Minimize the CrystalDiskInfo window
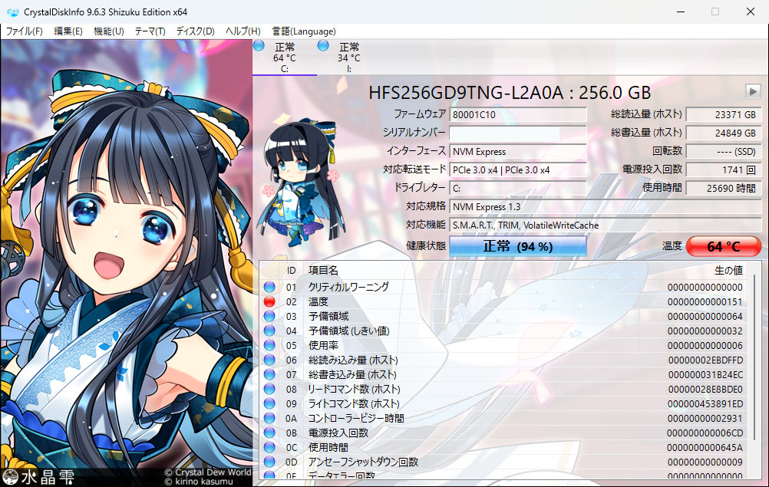 (680, 12)
